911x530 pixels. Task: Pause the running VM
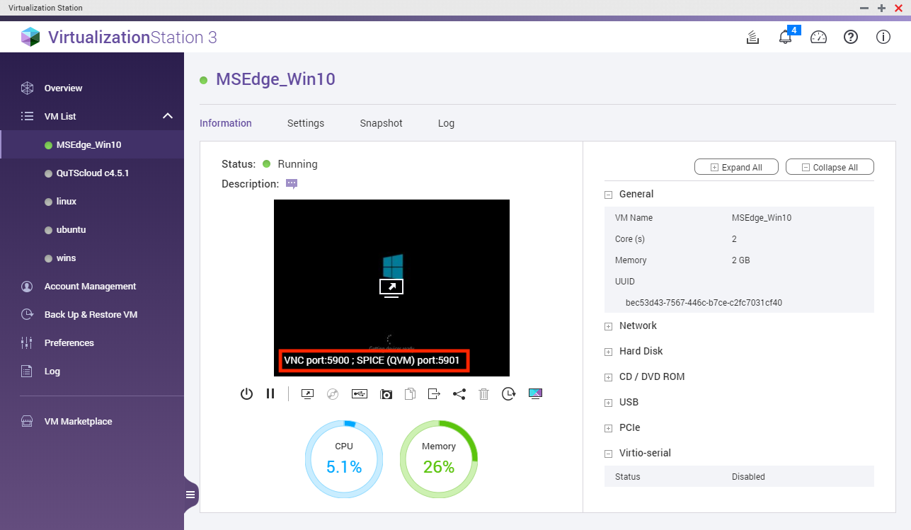[x=270, y=393]
